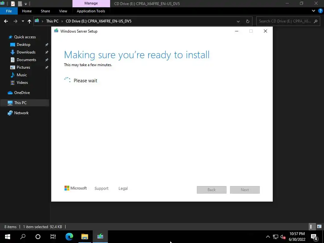Click the Properties quick access icon
Image resolution: width=324 pixels, height=243 pixels.
(13, 3)
